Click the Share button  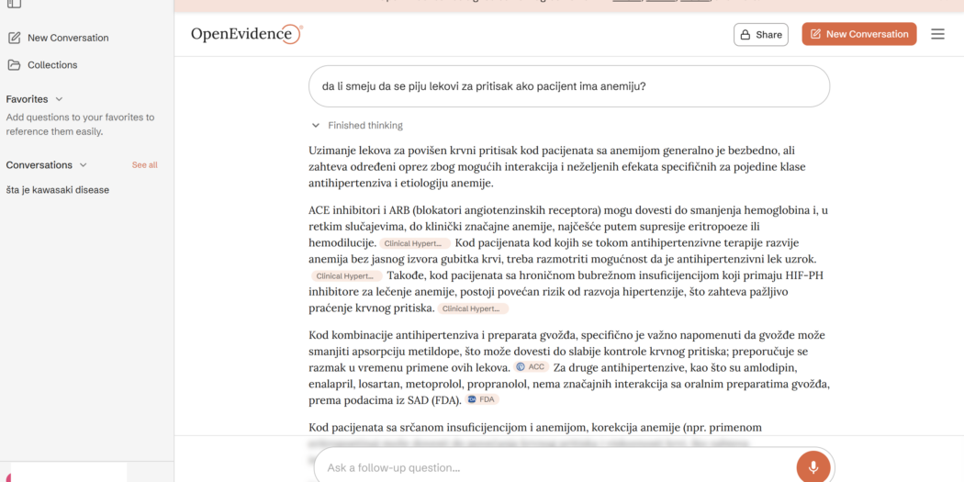760,35
